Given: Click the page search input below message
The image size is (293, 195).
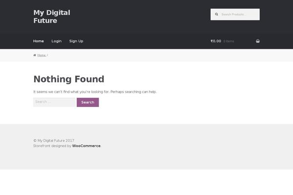Looking at the screenshot, I should [54, 102].
